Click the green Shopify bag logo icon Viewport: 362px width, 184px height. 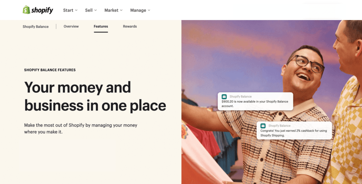[x=26, y=10]
